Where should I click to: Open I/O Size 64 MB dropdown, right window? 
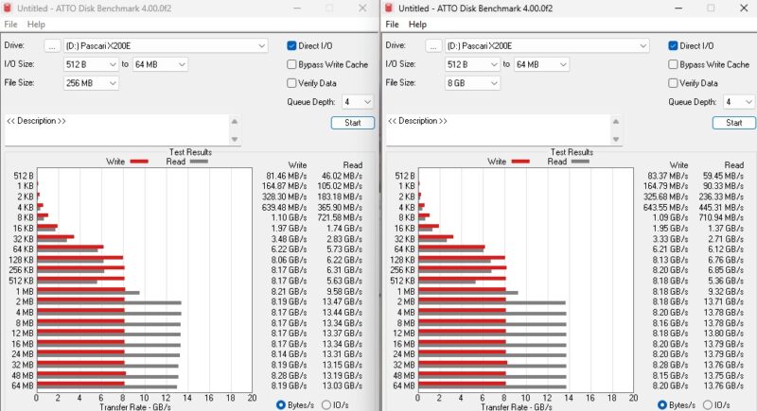pos(541,64)
